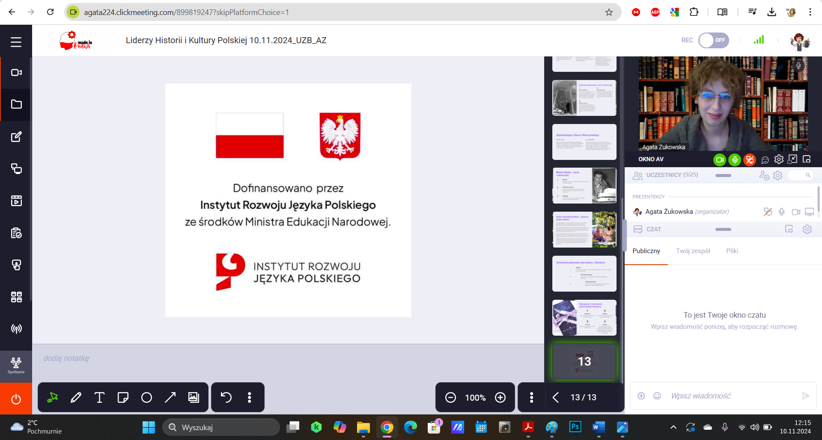This screenshot has height=440, width=822.
Task: Search participants field
Action: (x=800, y=175)
